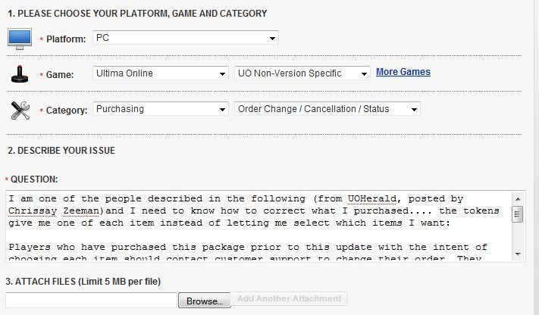Click the question box scroll down arrow
The image size is (539, 315).
click(x=518, y=254)
